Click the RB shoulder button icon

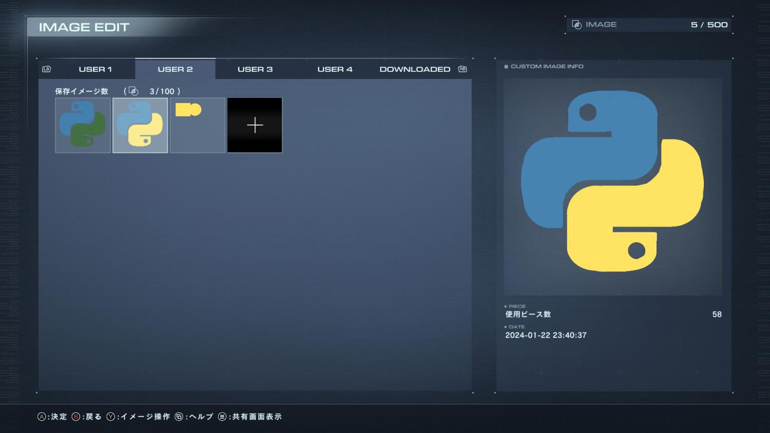pyautogui.click(x=463, y=69)
